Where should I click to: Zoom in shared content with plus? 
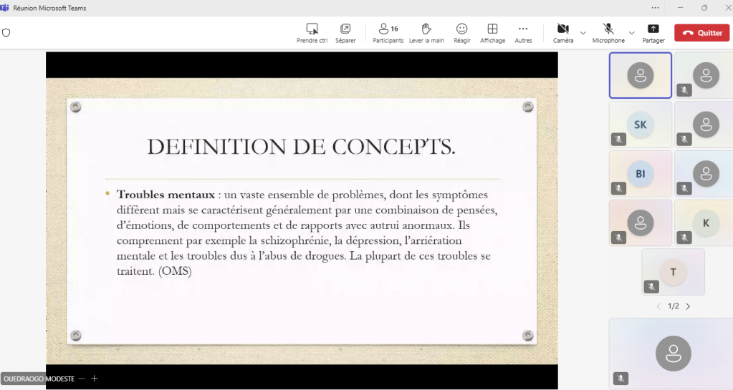click(94, 379)
